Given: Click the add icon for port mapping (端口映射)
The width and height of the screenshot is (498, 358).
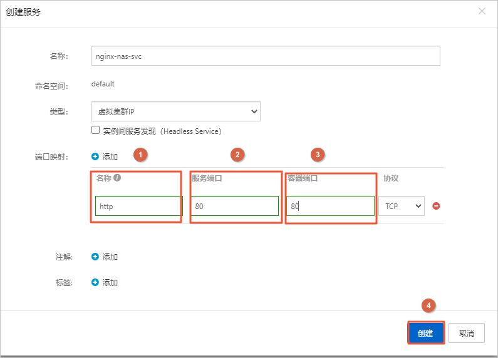Looking at the screenshot, I should [95, 156].
